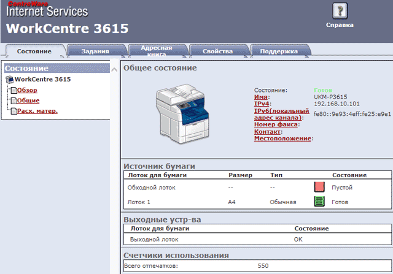393x274 pixels.
Task: Click the WorkCentre 3615 printer tree icon
Action: click(10, 79)
